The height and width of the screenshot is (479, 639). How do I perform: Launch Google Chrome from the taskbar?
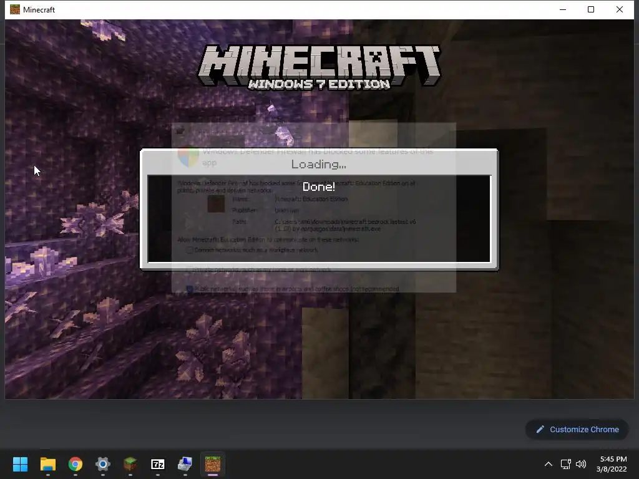76,464
